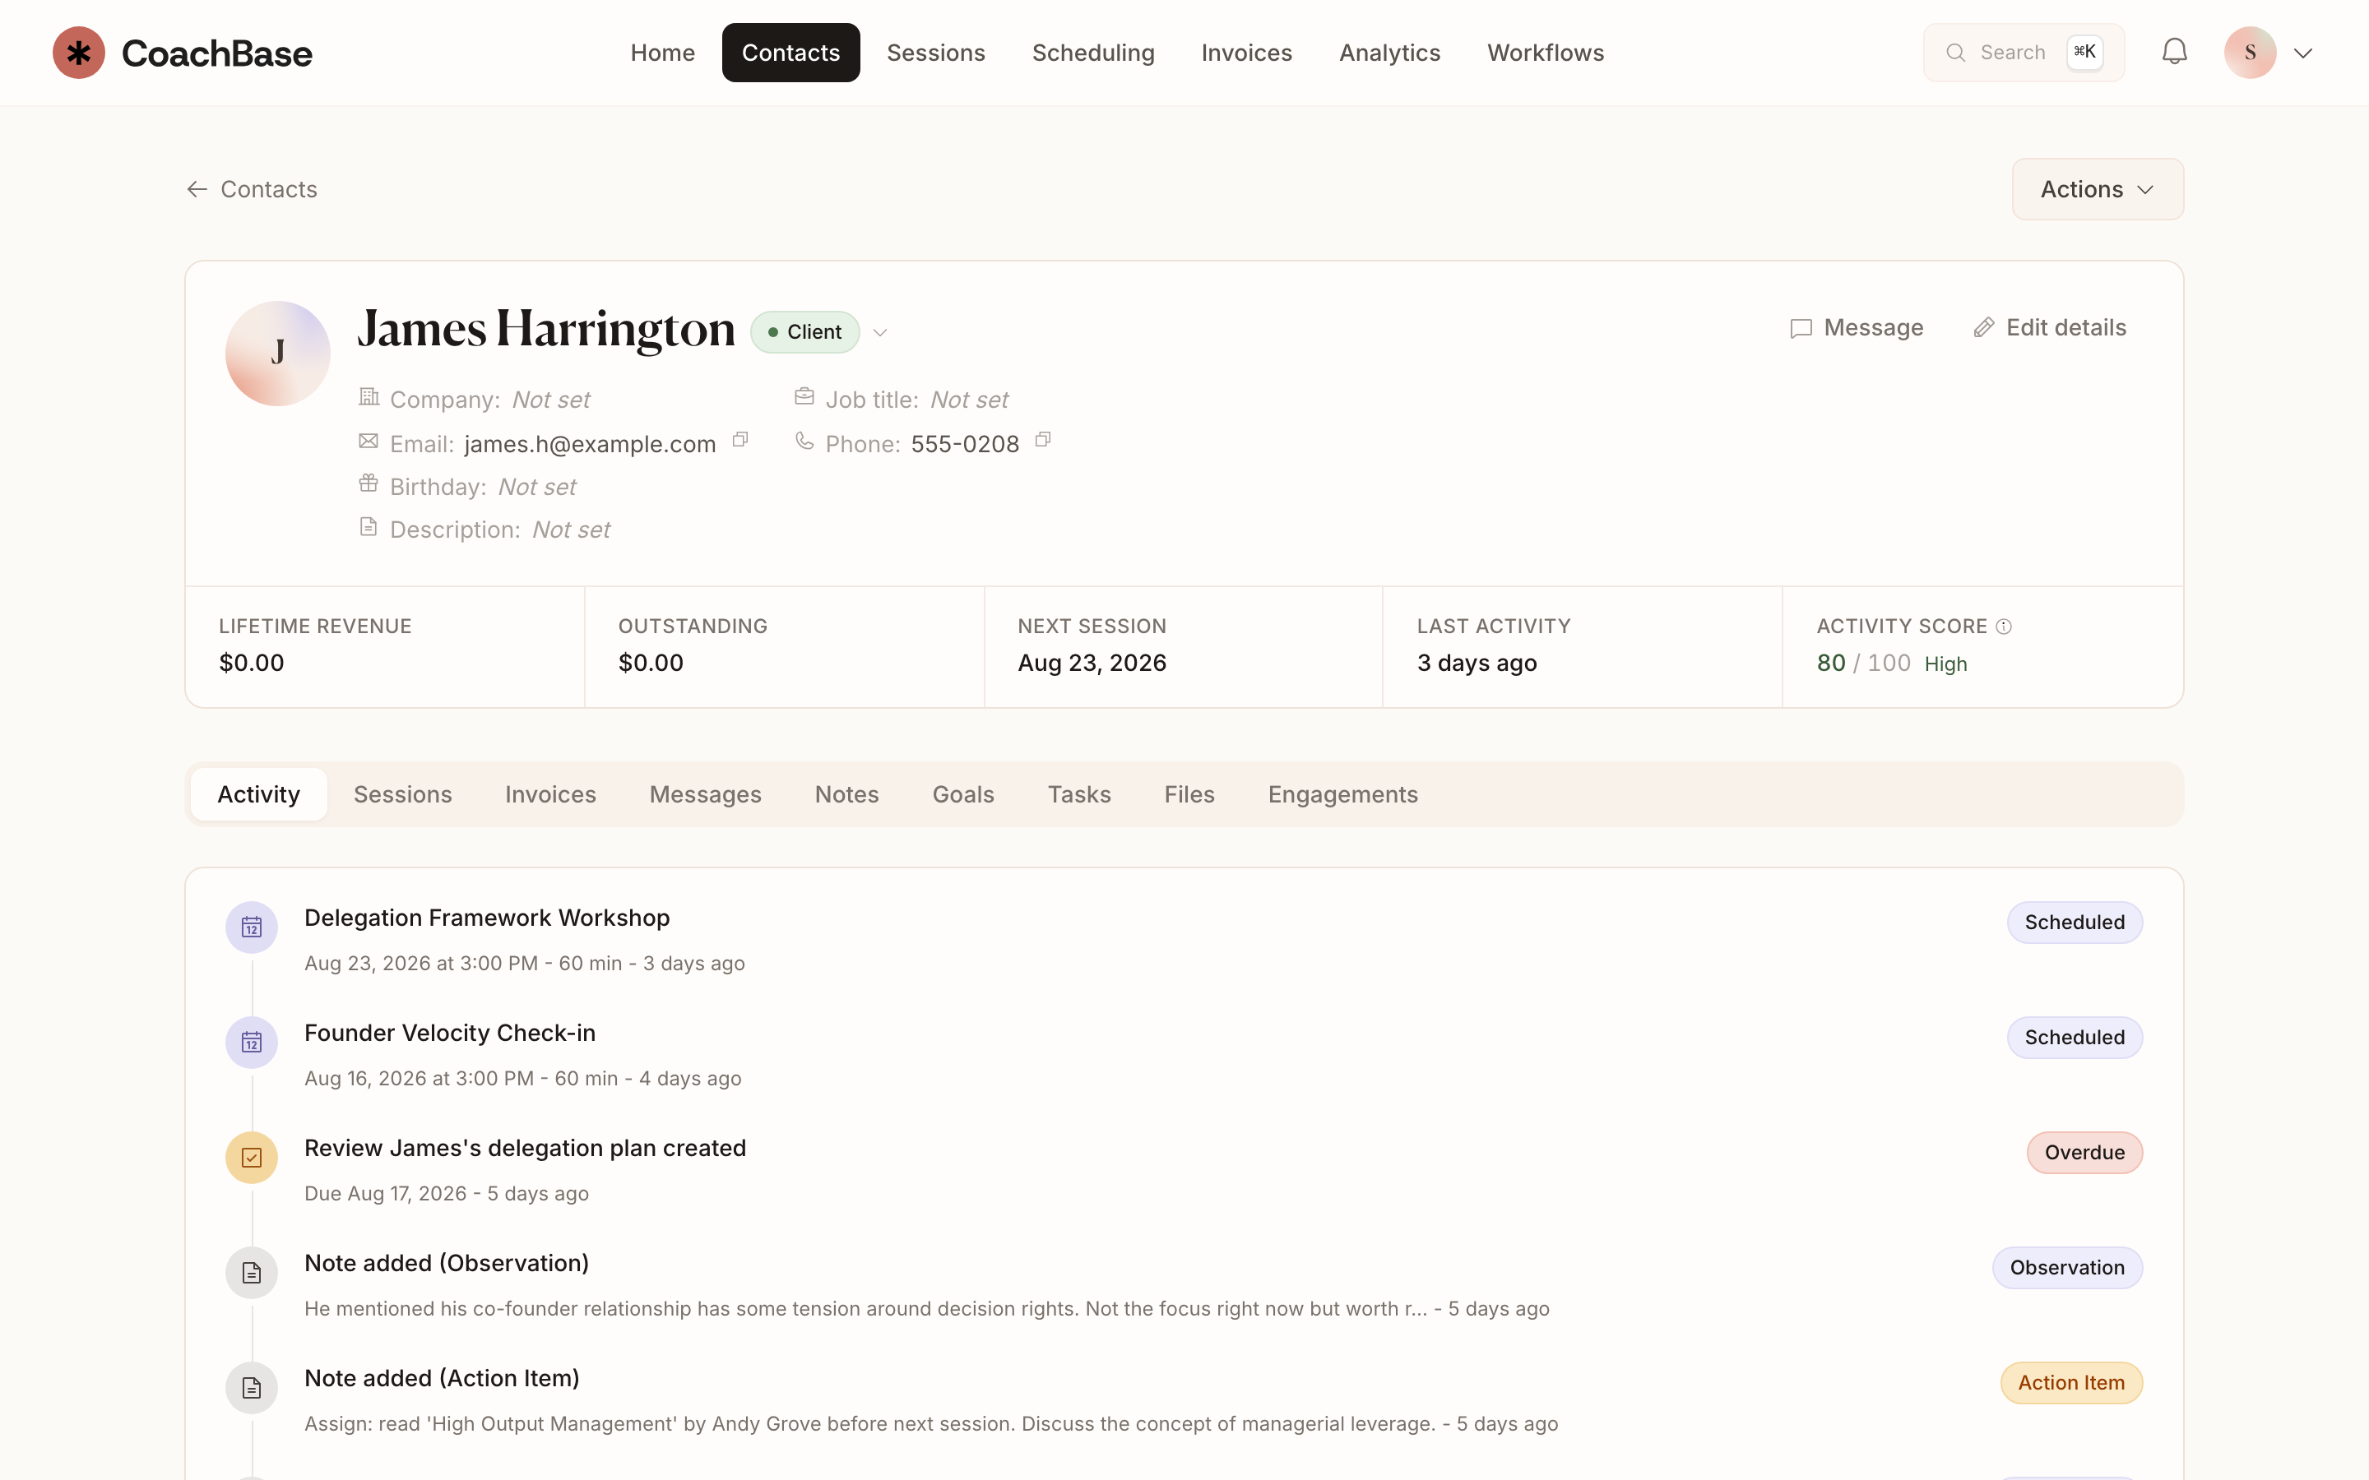The image size is (2369, 1480).
Task: Open the Notes tab
Action: [846, 793]
